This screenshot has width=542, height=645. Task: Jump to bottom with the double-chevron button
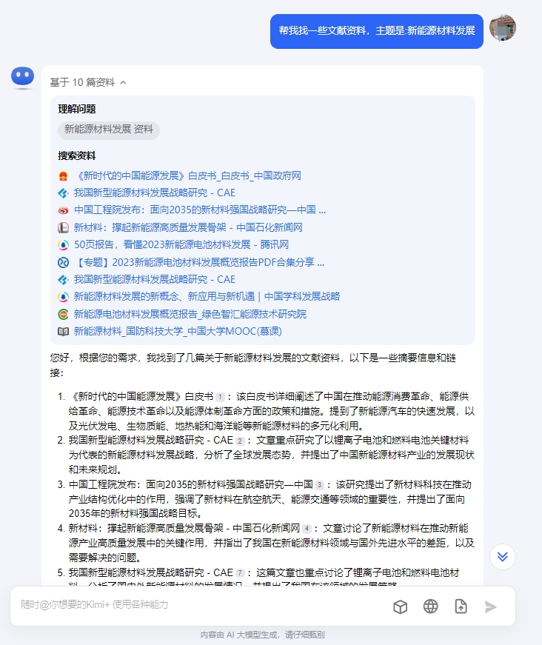[x=503, y=557]
